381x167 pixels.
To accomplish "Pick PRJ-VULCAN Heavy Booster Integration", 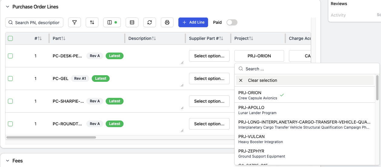I will click(x=305, y=139).
